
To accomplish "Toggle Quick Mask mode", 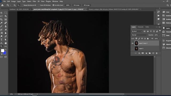I will coord(1,57).
